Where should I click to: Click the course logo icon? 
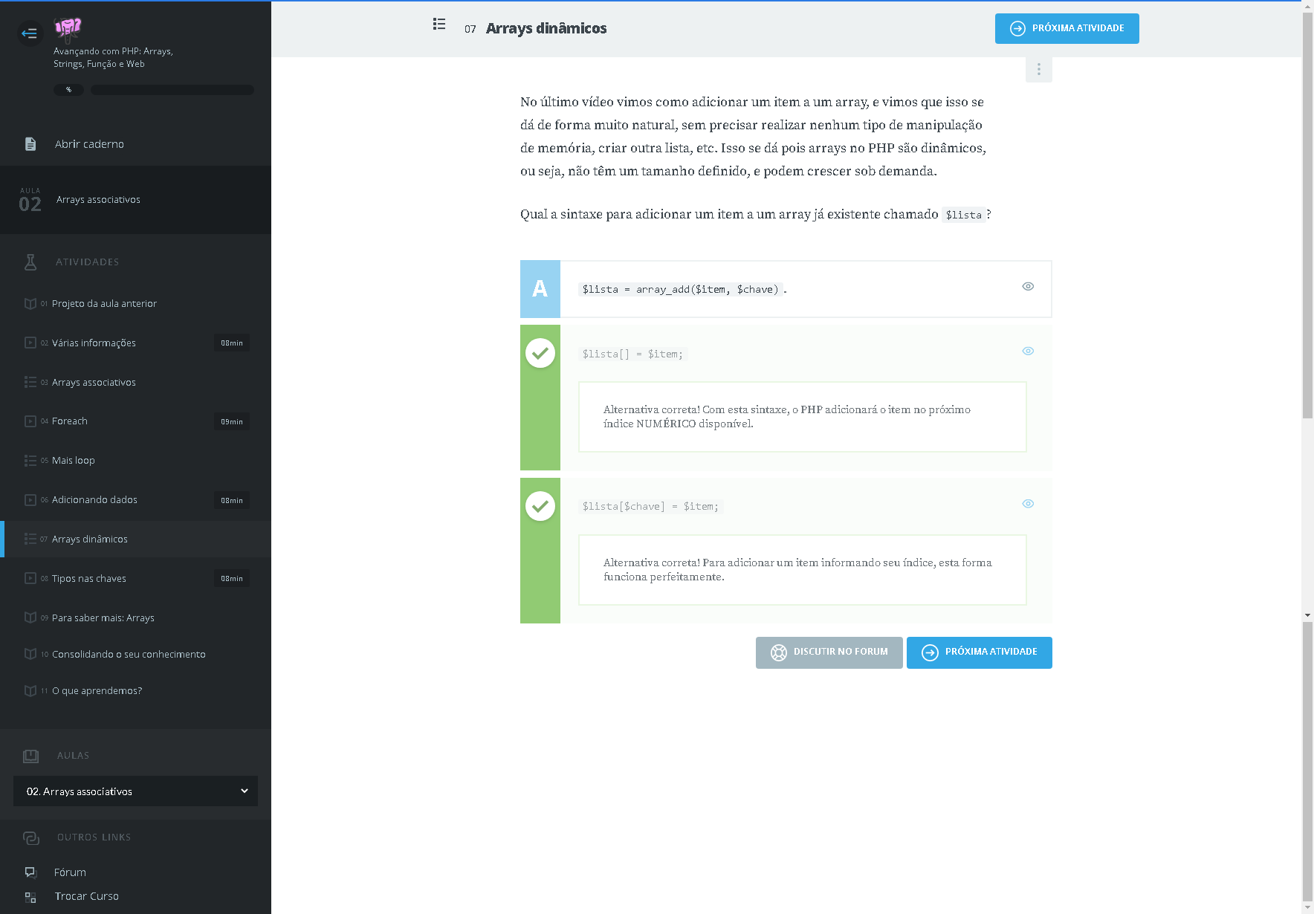pos(68,28)
